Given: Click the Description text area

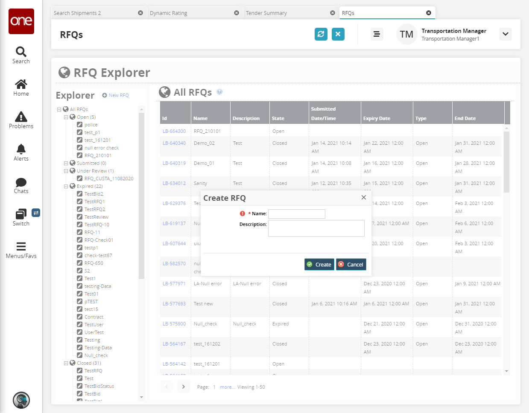Looking at the screenshot, I should coord(316,228).
